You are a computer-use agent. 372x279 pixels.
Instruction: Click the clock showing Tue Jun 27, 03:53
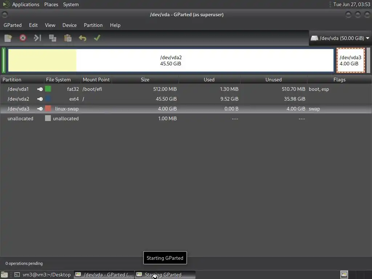pos(352,4)
